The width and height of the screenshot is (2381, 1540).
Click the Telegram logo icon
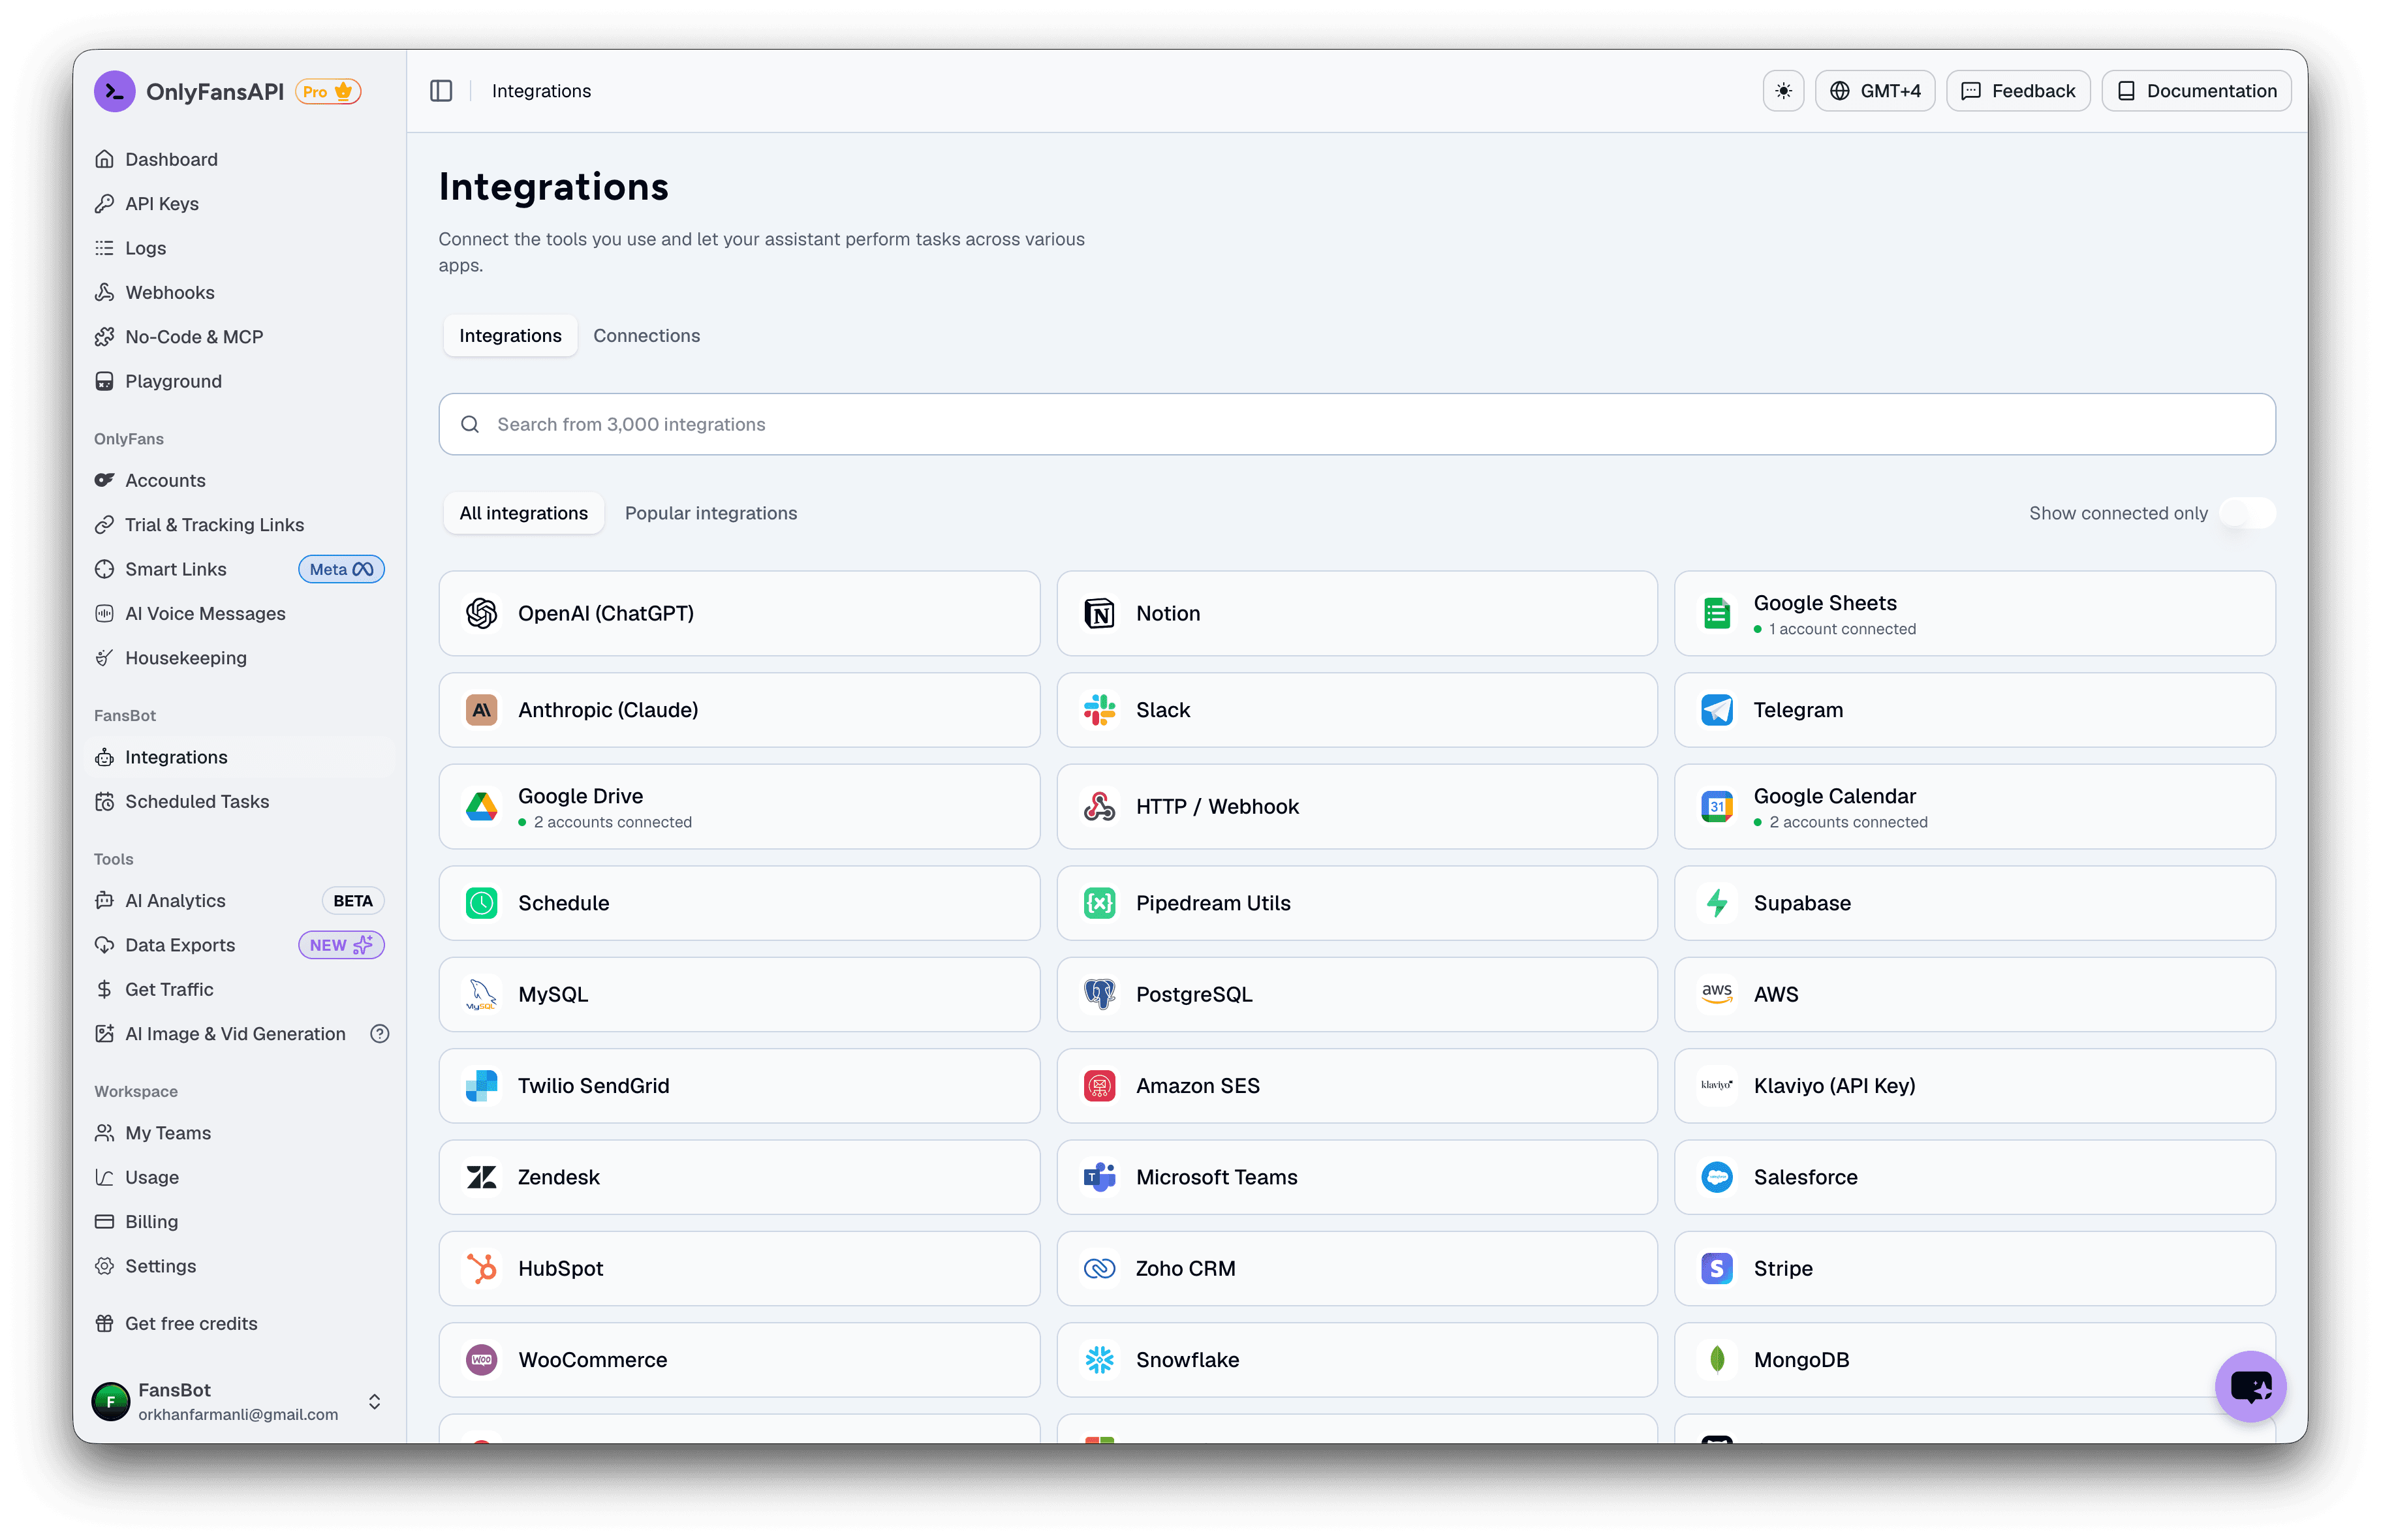1717,710
